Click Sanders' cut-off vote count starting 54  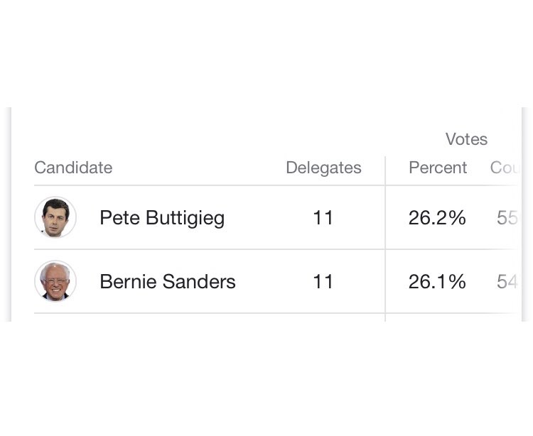(x=507, y=281)
